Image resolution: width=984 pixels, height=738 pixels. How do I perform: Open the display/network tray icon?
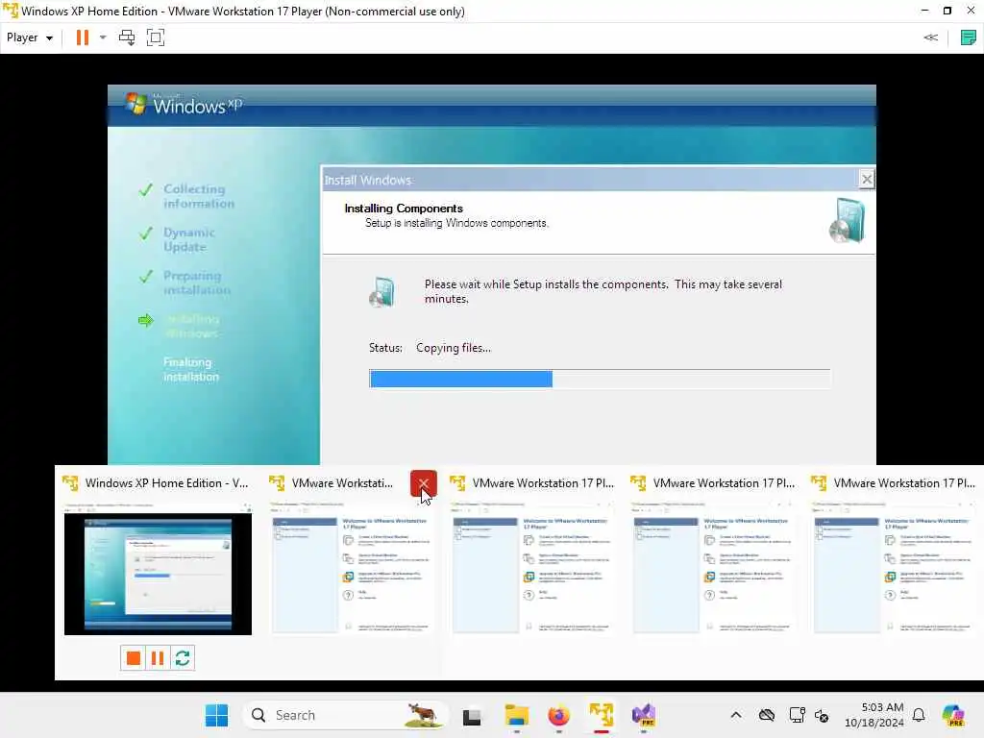point(797,715)
